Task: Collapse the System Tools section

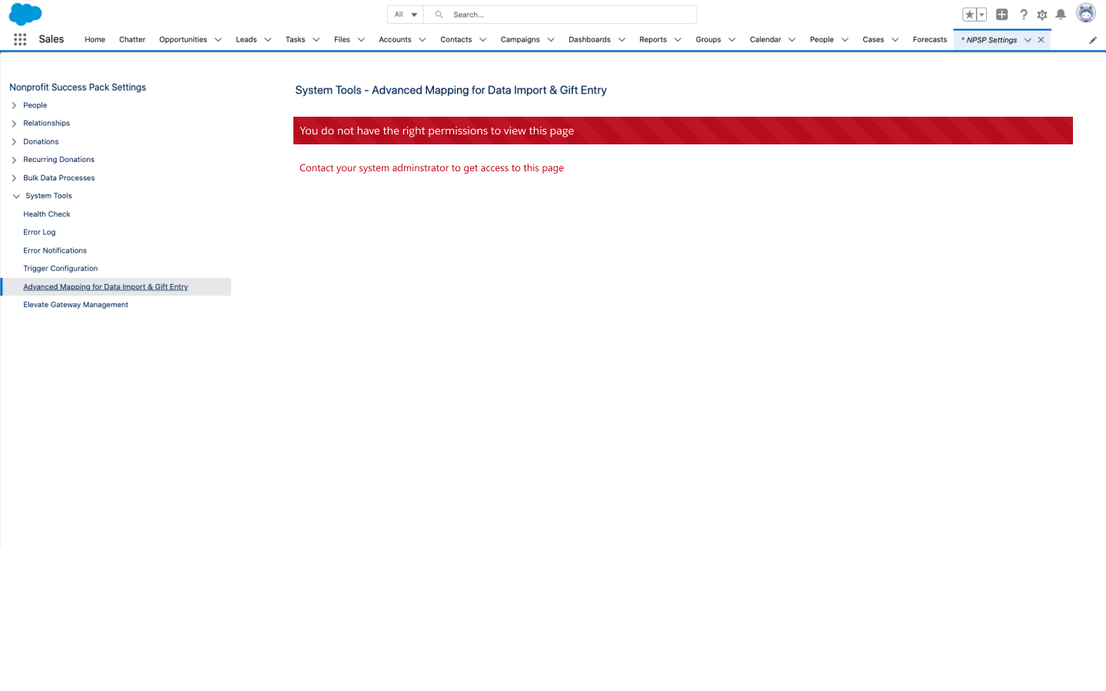Action: [x=16, y=196]
